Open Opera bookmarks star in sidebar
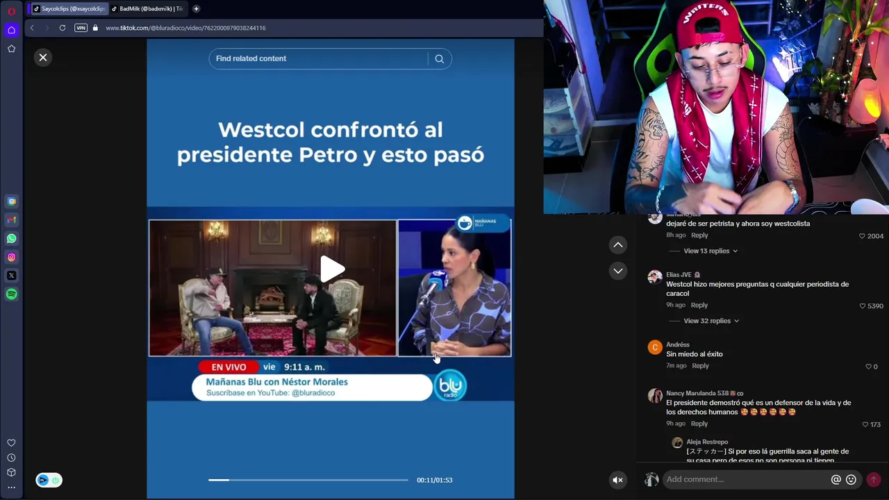Image resolution: width=889 pixels, height=500 pixels. [11, 49]
